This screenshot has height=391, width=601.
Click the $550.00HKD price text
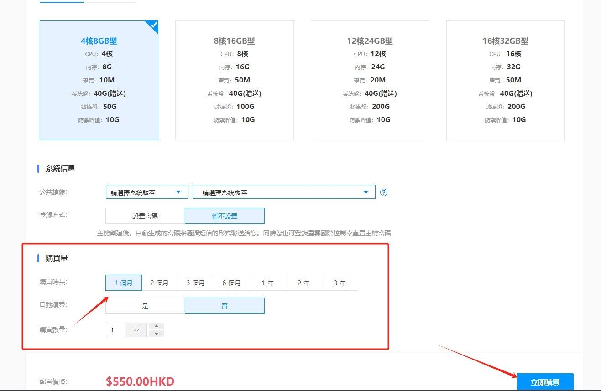coord(140,381)
